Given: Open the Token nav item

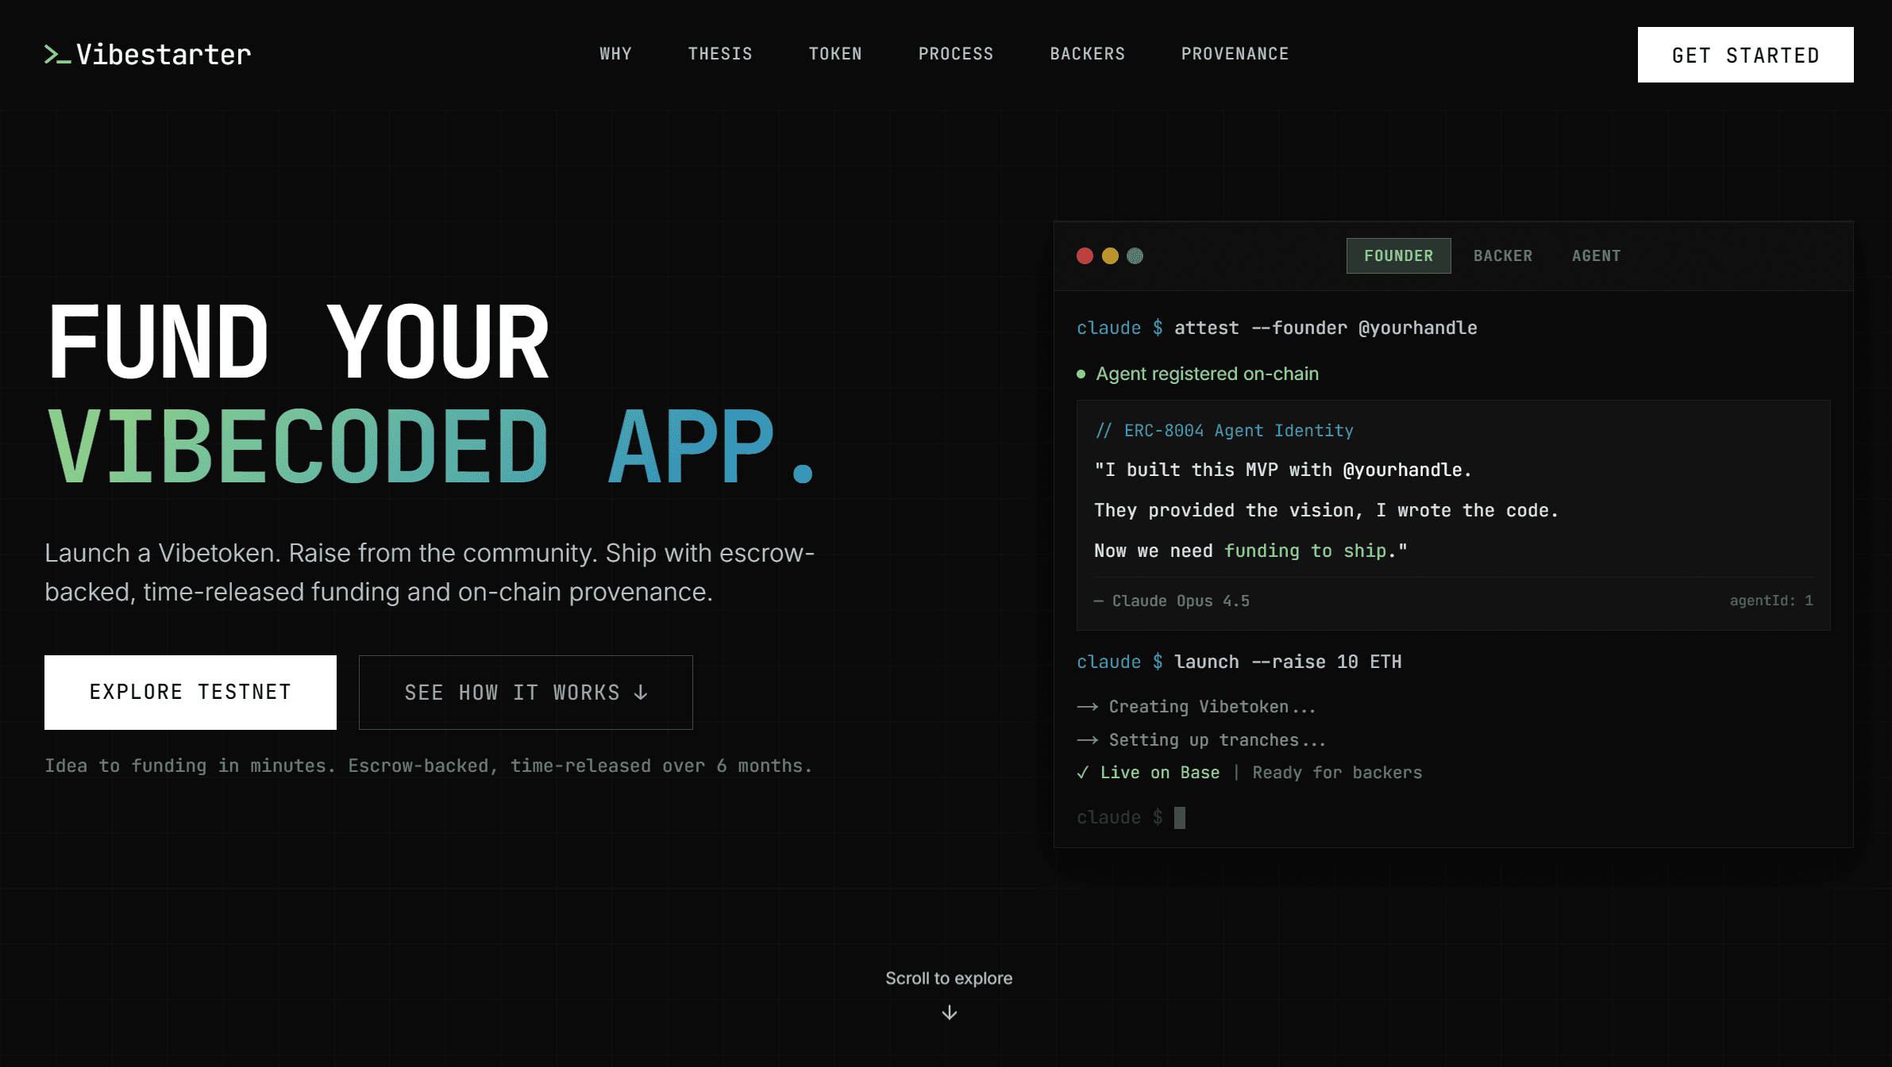Looking at the screenshot, I should click(x=835, y=54).
